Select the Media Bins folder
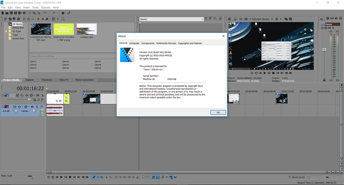 pos(18,28)
